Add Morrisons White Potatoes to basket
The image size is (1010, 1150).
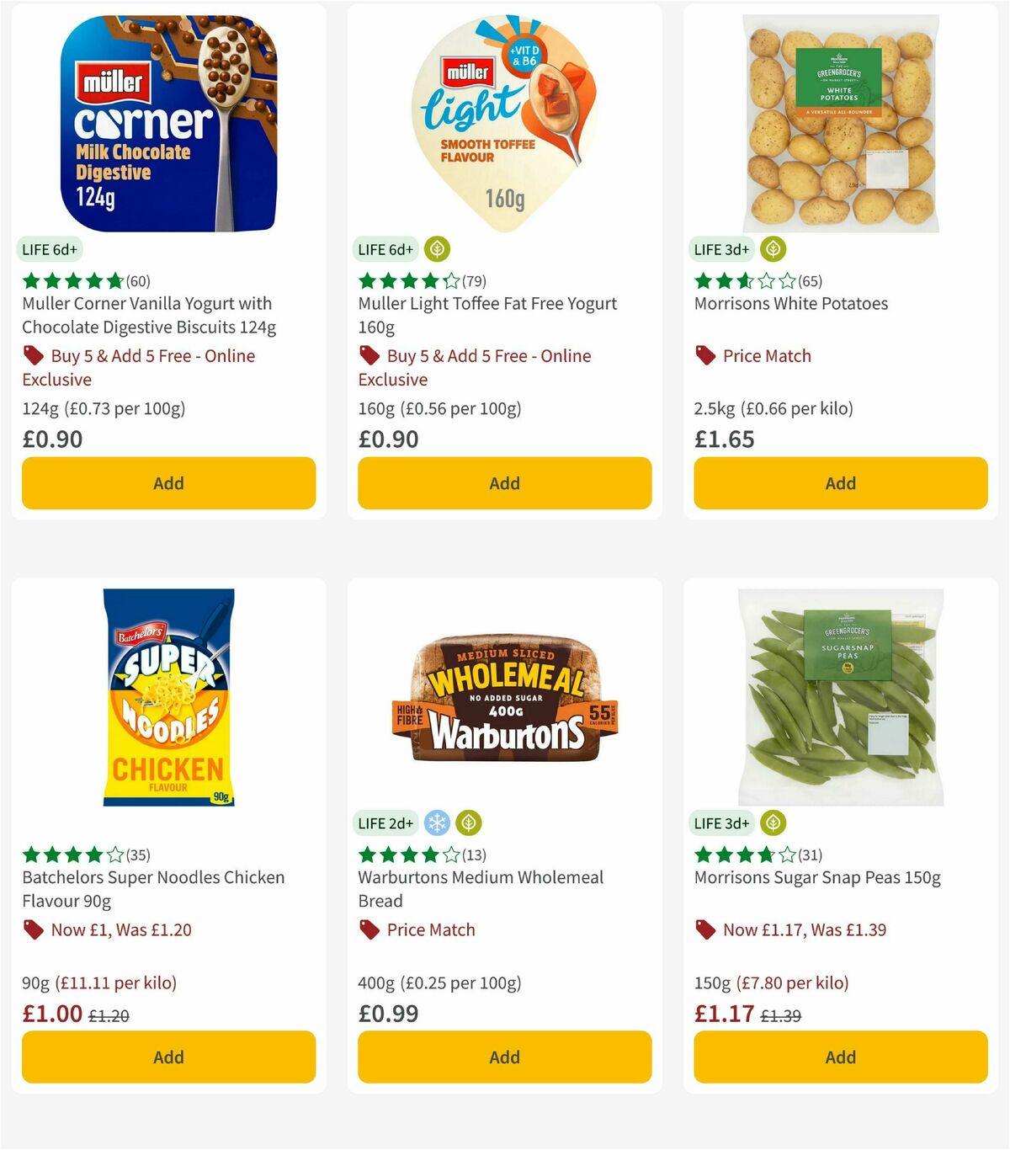[840, 482]
